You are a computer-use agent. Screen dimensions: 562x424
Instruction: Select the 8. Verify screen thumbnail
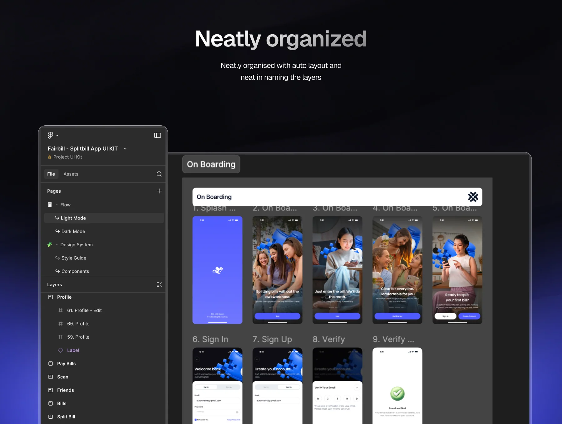coord(338,386)
